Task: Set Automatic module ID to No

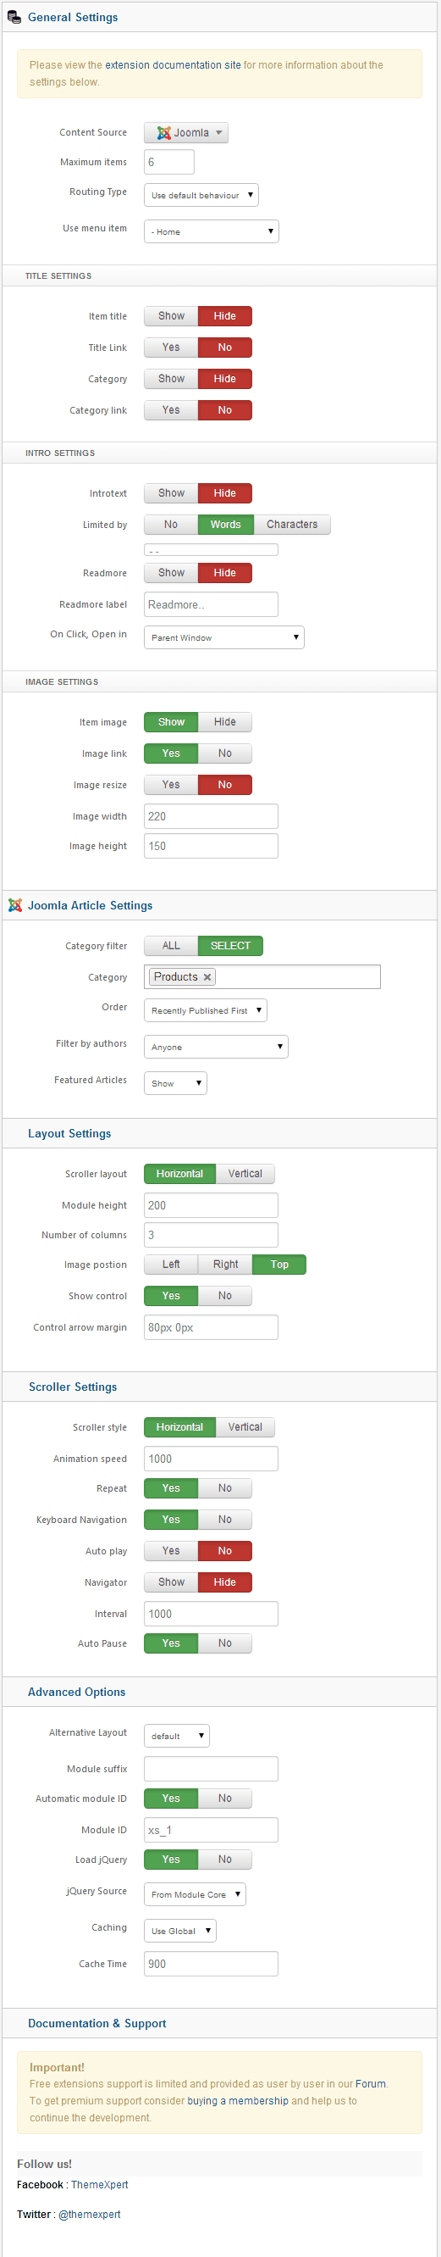Action: (225, 1798)
